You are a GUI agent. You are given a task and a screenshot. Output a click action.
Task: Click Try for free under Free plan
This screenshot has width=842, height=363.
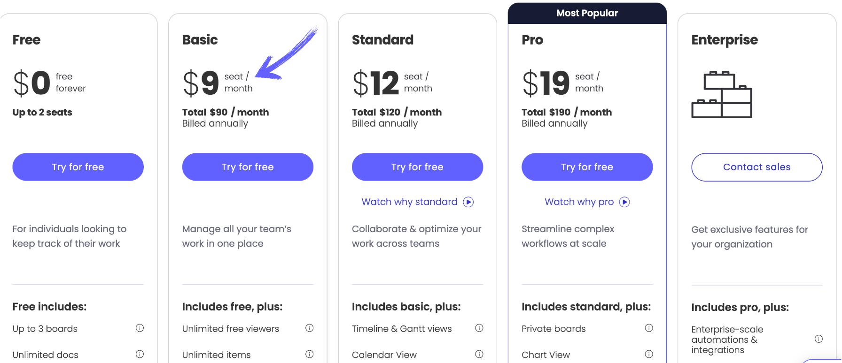coord(78,167)
